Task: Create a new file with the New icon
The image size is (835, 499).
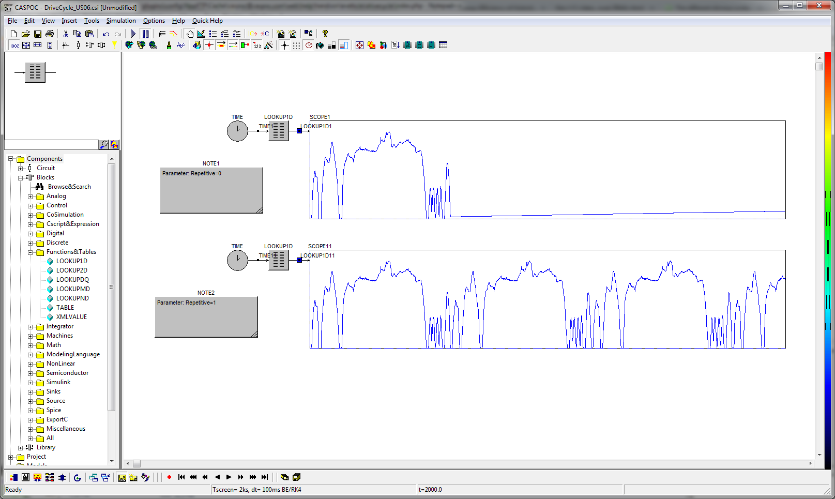Action: click(14, 34)
